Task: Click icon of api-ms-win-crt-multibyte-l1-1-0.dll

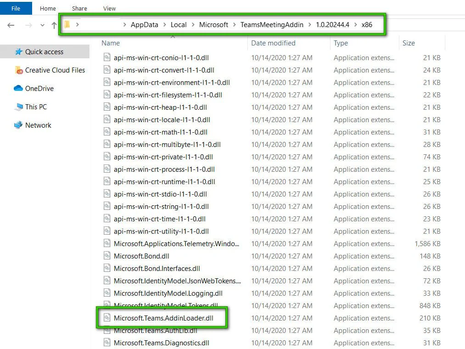Action: 107,144
